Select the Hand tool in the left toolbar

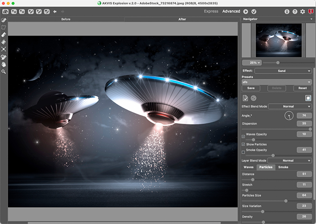click(4, 64)
